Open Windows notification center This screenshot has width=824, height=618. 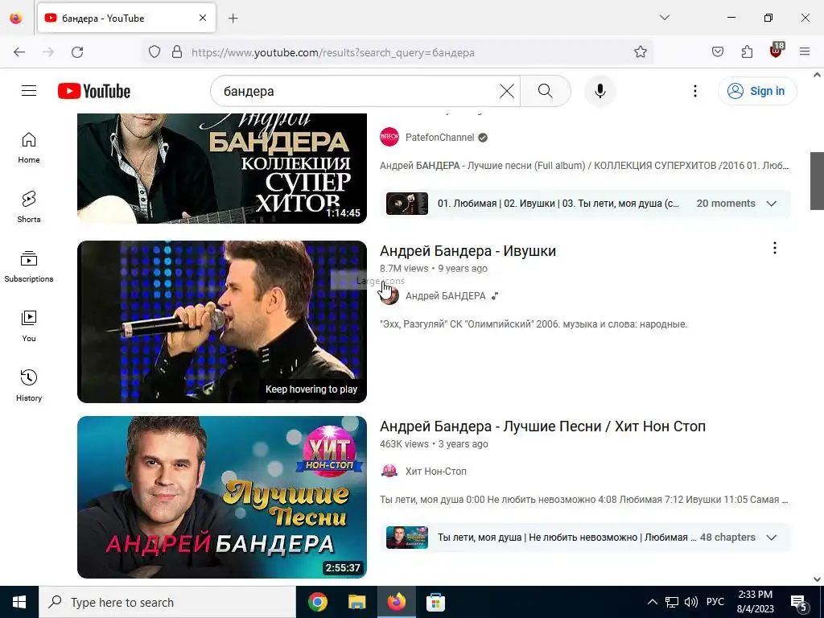point(799,603)
